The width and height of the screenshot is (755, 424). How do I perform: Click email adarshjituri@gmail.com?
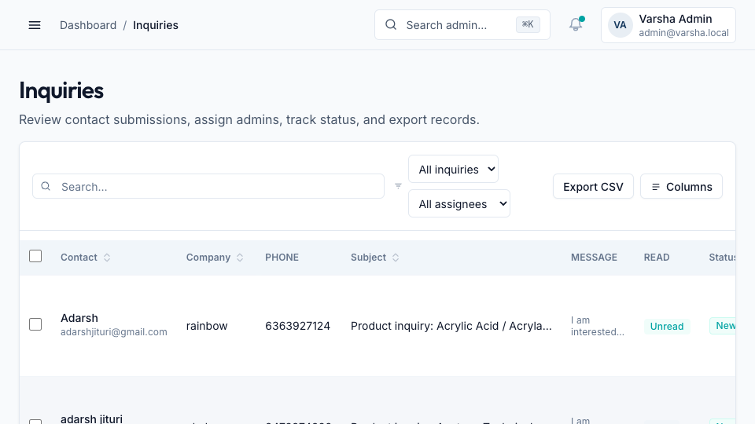(x=113, y=332)
